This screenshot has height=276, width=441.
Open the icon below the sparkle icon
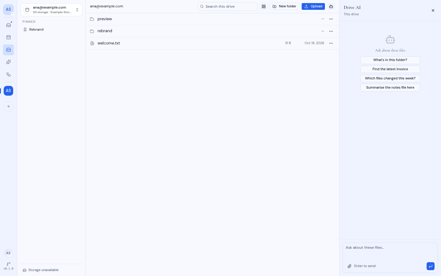pos(9,75)
